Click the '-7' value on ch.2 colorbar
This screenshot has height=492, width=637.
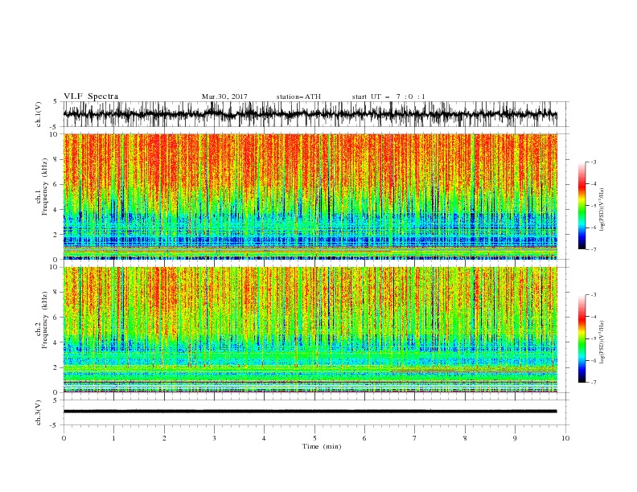(x=593, y=383)
